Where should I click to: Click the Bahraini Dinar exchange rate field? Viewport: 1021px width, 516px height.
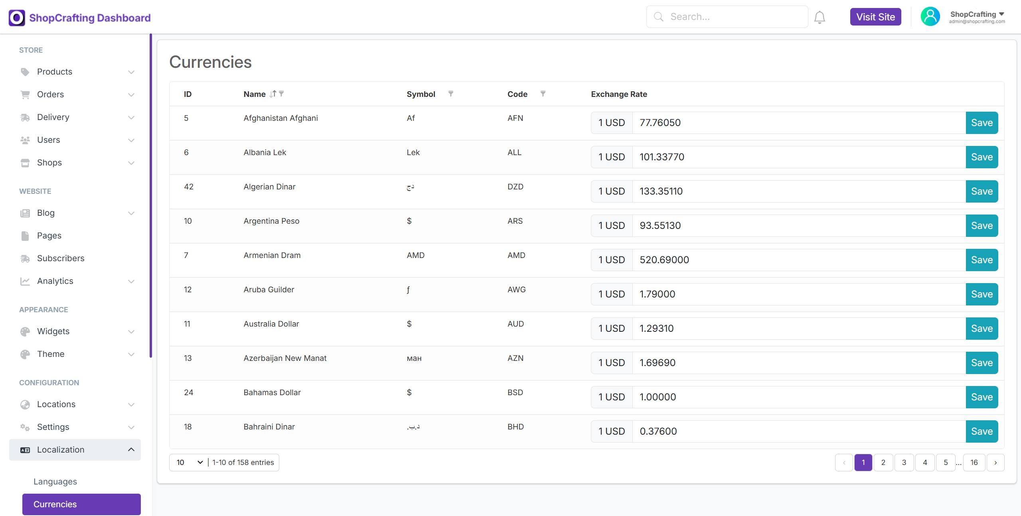click(798, 431)
